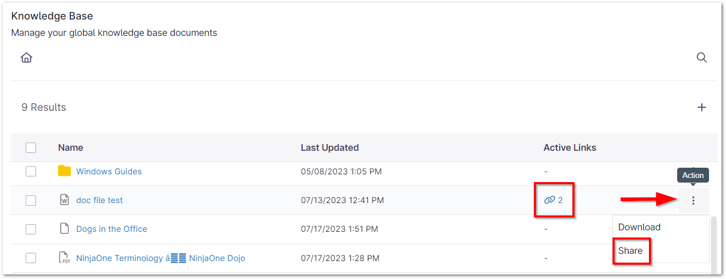Click the file icon beside Dogs in the Office
Image resolution: width=726 pixels, height=279 pixels.
tap(64, 229)
